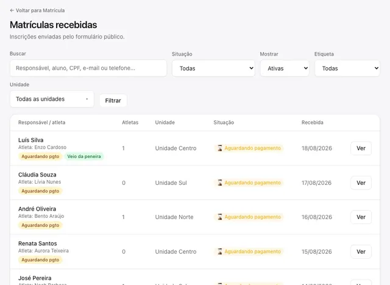Click the Situação column header in table
Screen dimensions: 390x285
(x=224, y=122)
